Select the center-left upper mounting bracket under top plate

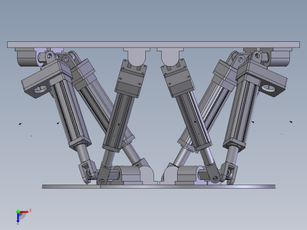(x=137, y=57)
